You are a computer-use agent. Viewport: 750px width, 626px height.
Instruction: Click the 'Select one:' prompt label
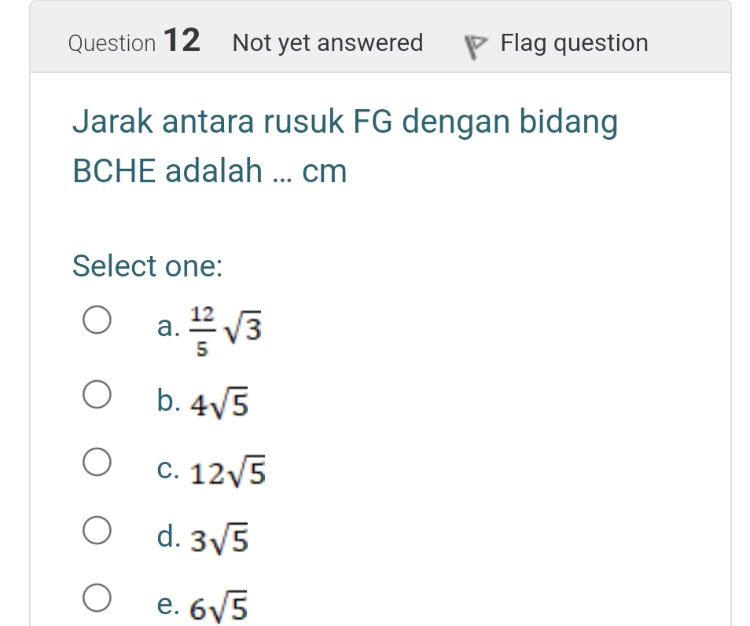(146, 267)
